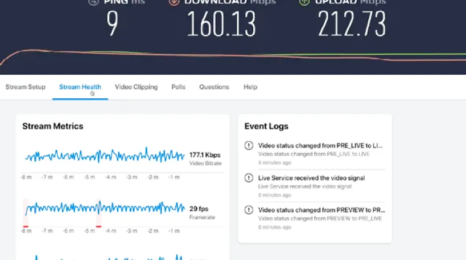This screenshot has height=260, width=466.
Task: Click the upload arrow icon in speed test
Action: pos(304,2)
